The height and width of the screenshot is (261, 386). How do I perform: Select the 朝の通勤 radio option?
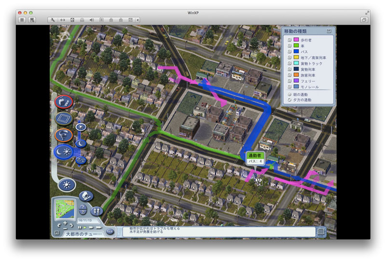(289, 94)
